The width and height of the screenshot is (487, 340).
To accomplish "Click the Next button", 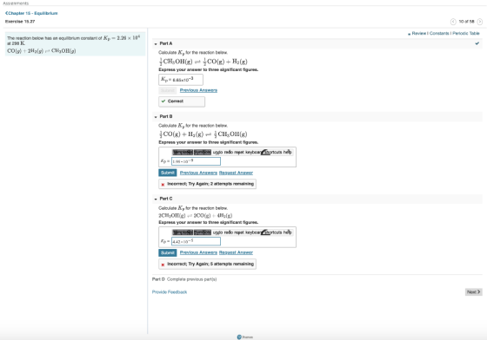I will (x=474, y=291).
